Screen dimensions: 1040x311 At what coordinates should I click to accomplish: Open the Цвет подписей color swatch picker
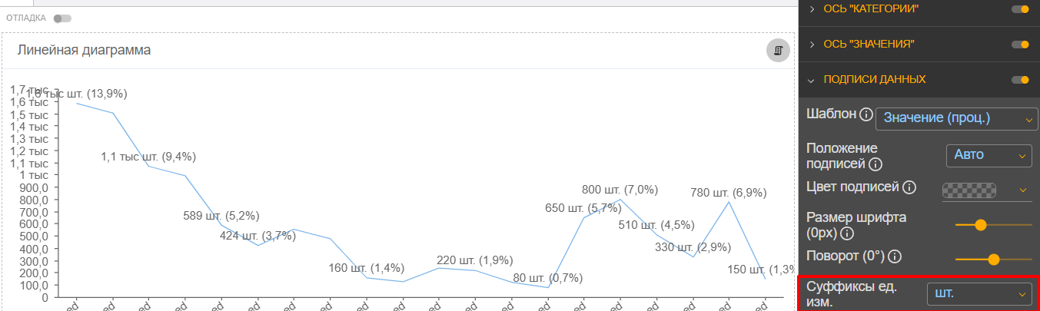click(969, 190)
